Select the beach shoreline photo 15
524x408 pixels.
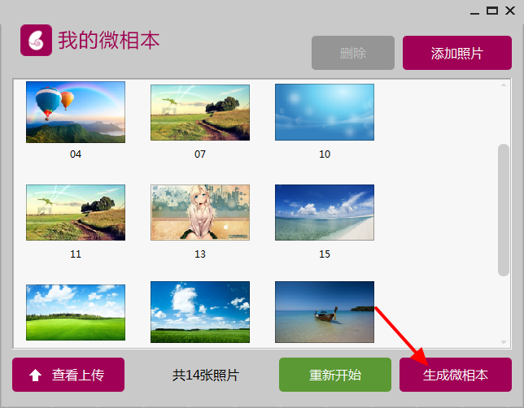click(325, 212)
